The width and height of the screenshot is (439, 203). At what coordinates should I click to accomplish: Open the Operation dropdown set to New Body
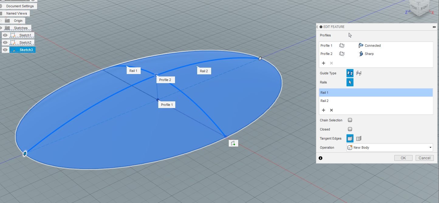pos(390,147)
